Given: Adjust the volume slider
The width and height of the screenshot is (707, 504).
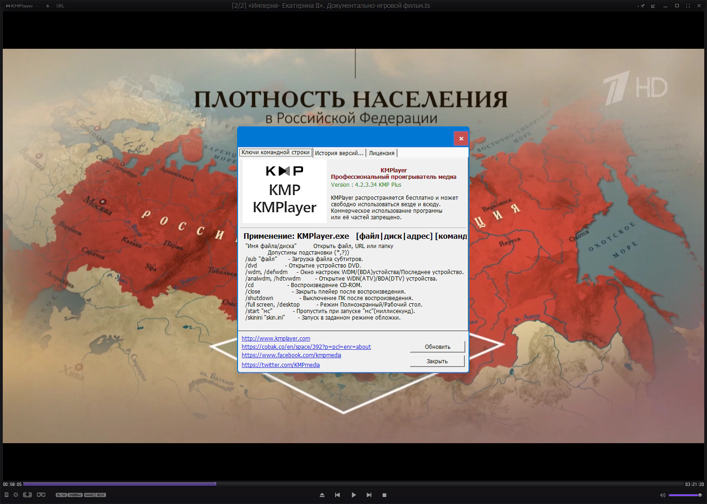Looking at the screenshot, I should pyautogui.click(x=685, y=495).
